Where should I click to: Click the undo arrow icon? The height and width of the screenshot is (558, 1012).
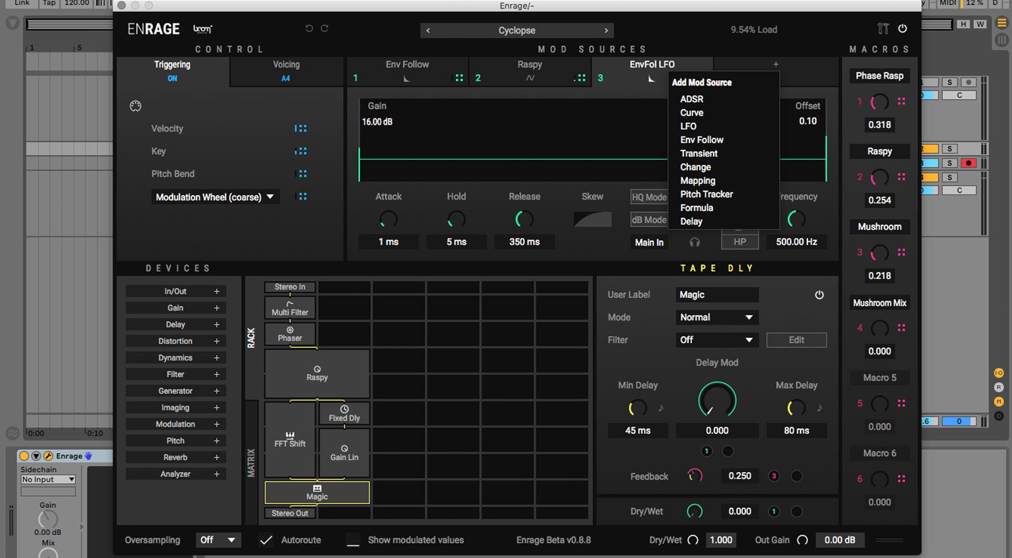coord(309,28)
